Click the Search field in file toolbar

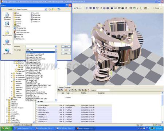[103, 90]
